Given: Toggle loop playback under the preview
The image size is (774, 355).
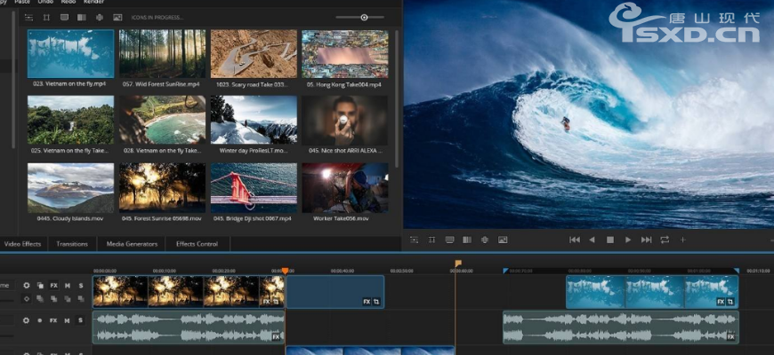Looking at the screenshot, I should click(665, 240).
